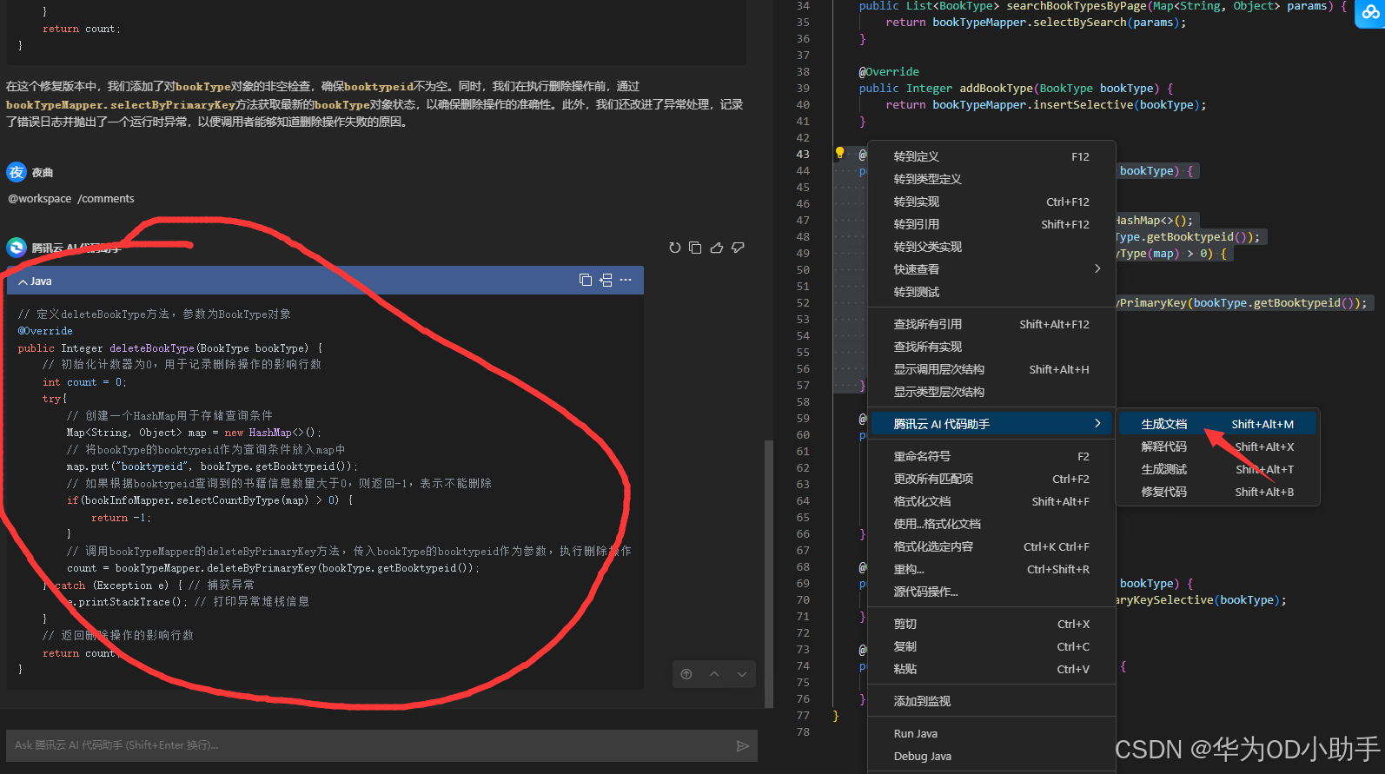
Task: Click 修复代码 in the AI submenu
Action: tap(1217, 492)
